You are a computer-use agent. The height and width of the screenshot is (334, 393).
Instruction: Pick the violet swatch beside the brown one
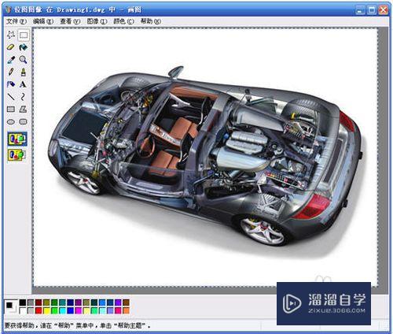118,302
